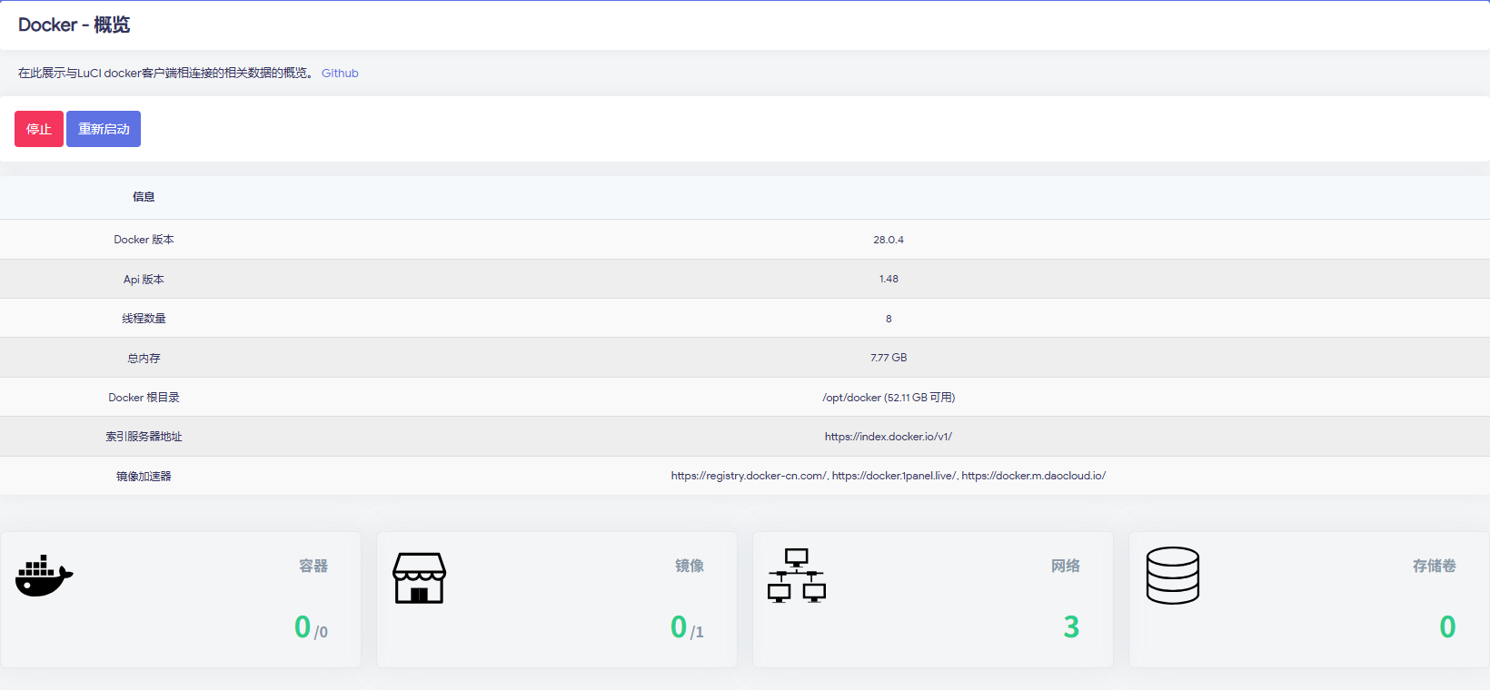Click the Docker whale containers icon
The height and width of the screenshot is (690, 1490).
click(x=44, y=577)
